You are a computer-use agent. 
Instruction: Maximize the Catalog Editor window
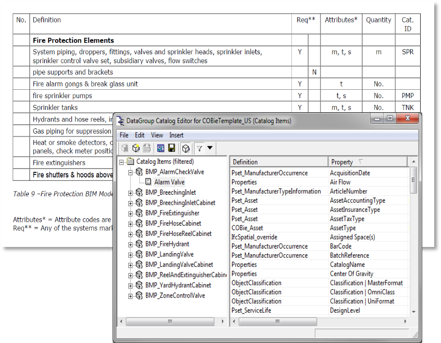pos(390,119)
